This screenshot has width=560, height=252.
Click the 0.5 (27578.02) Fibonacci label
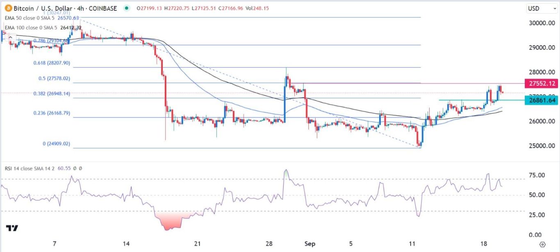[54, 78]
